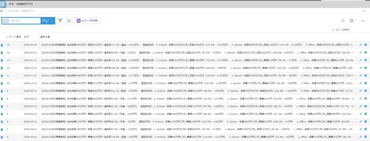The height and width of the screenshot is (141, 370).
Task: Open details of record 14
Action: click(2, 53)
